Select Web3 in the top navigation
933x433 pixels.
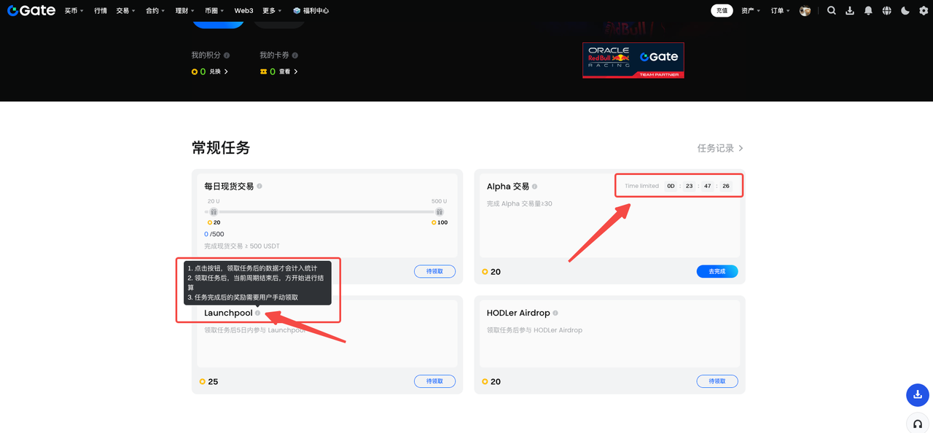coord(243,10)
